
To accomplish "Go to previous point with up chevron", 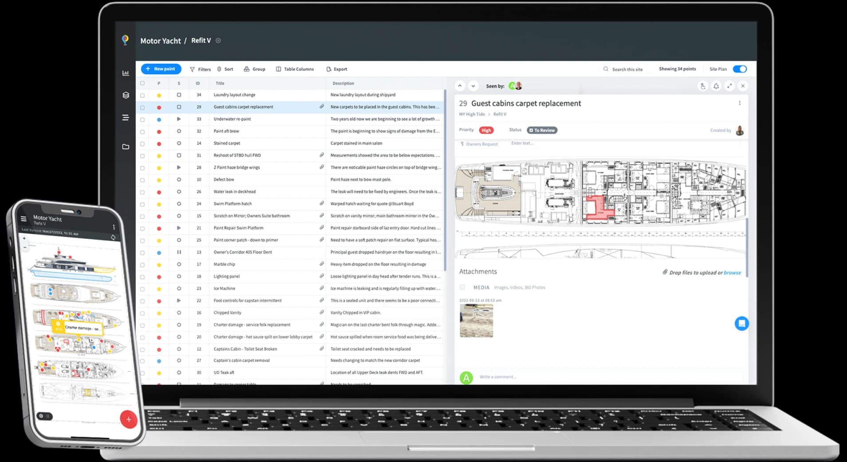I will (x=460, y=86).
